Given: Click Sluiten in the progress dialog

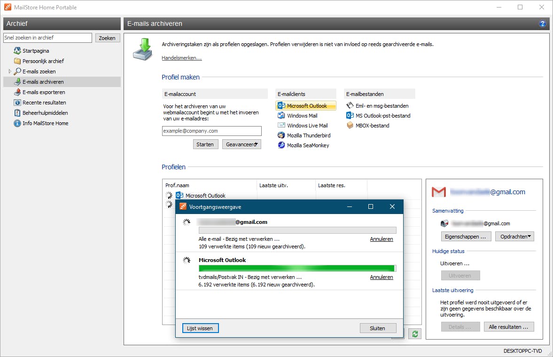Looking at the screenshot, I should [378, 328].
